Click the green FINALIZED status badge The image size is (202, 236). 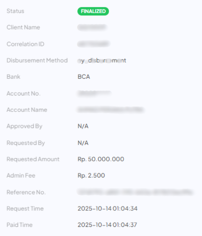click(93, 11)
